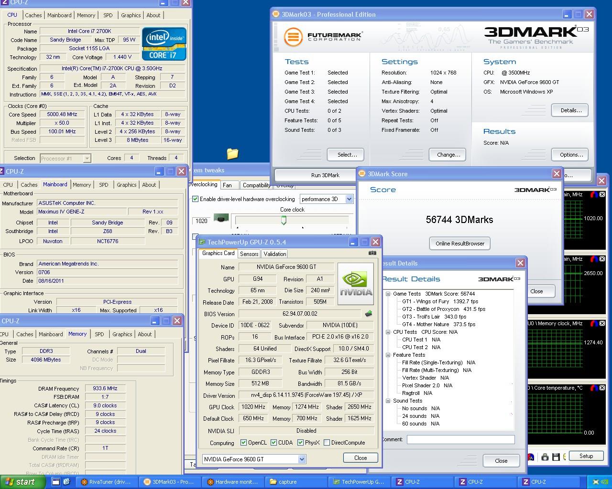The image size is (612, 489).
Task: Select GT4 - Mother Nature result row
Action: click(x=438, y=324)
